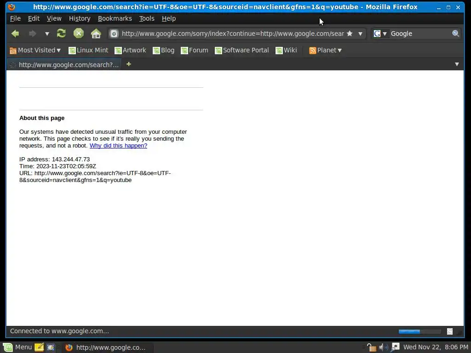The width and height of the screenshot is (471, 353).
Task: Click the padlock tray icon
Action: (x=372, y=347)
